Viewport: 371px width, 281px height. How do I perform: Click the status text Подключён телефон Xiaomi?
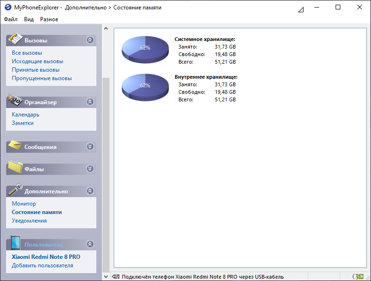coord(202,276)
